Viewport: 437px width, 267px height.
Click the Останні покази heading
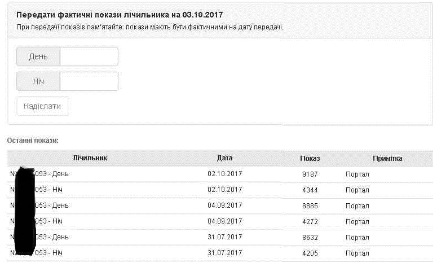[33, 141]
